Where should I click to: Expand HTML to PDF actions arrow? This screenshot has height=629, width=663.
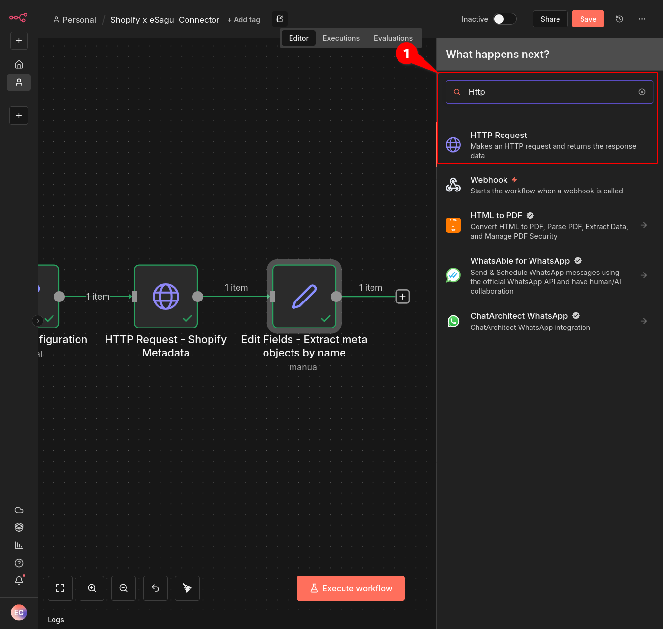pos(644,225)
